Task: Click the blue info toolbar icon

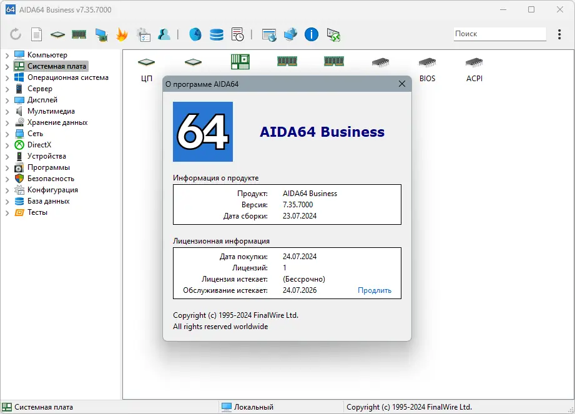Action: coord(311,34)
